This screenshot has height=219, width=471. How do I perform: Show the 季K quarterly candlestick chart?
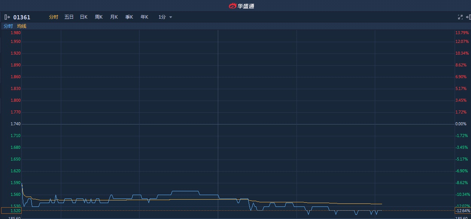coord(129,17)
